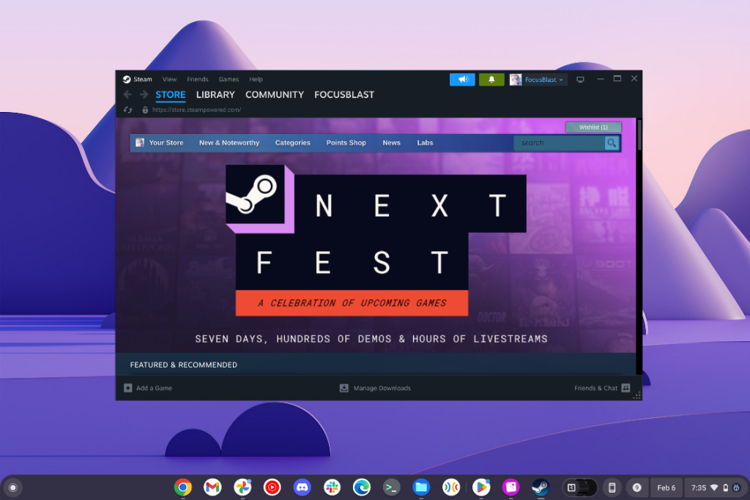The image size is (750, 500).
Task: Click the Points Shop link
Action: coord(346,143)
